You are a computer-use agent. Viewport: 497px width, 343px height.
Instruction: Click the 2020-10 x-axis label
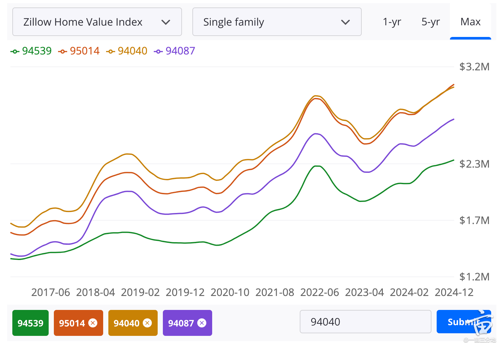tap(230, 292)
